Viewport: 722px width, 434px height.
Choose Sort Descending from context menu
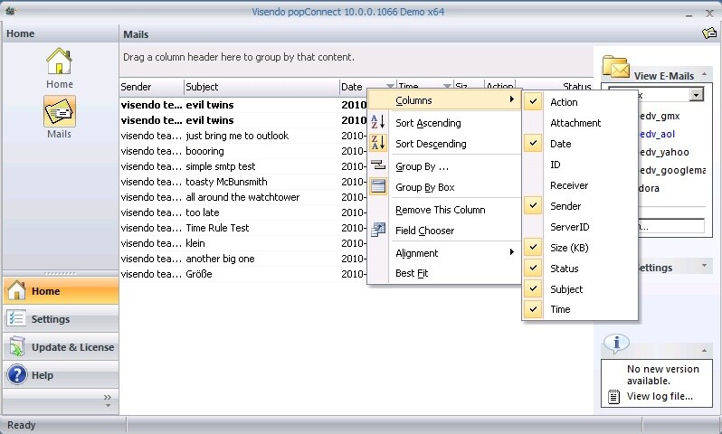tap(431, 144)
